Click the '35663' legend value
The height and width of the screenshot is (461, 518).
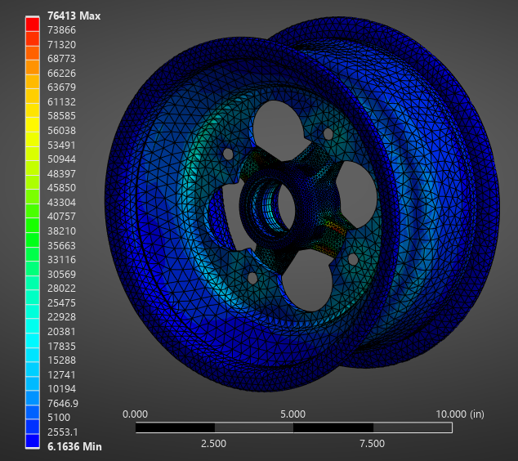61,245
